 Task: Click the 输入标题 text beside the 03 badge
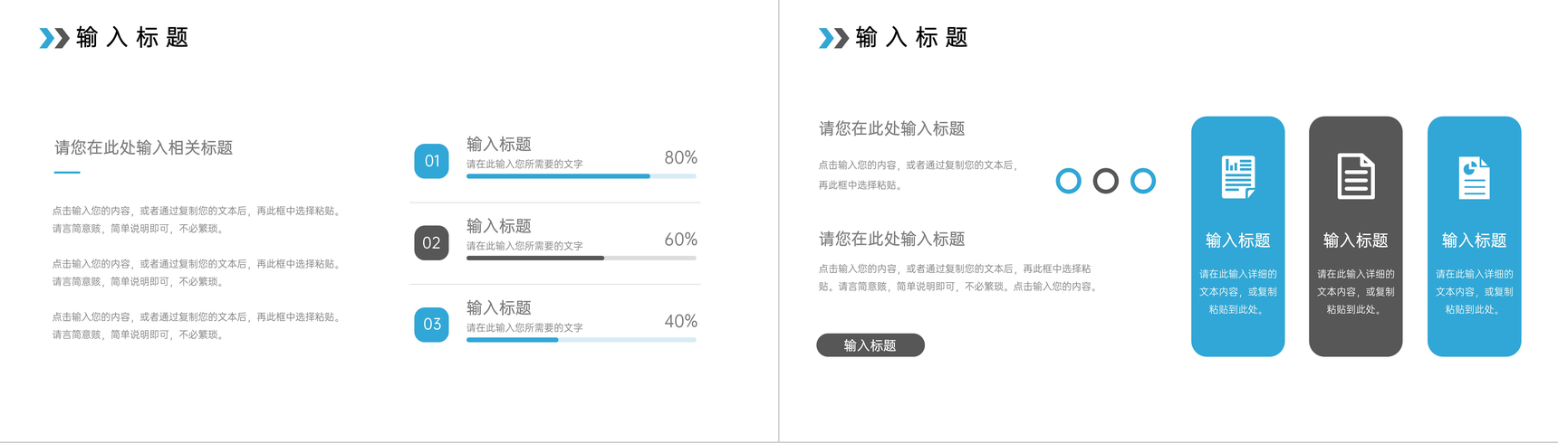pos(499,307)
